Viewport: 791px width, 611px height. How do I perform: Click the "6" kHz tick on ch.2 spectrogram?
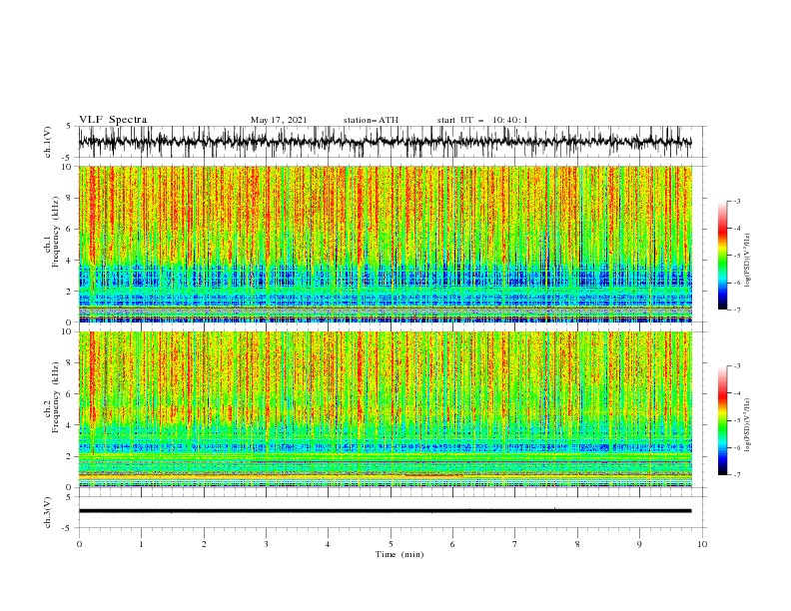(70, 394)
